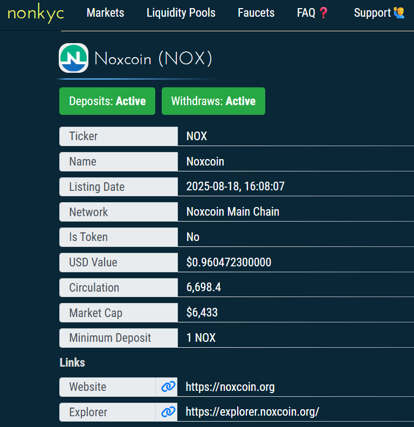Click the Website label cell
Viewport: 414px width, 427px height.
tap(107, 387)
